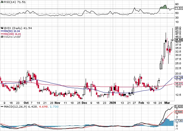Click the 71.51 RSI value tag
This screenshot has width=183, height=131.
[x=178, y=9]
